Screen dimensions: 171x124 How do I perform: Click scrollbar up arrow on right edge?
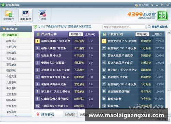pos(169,33)
